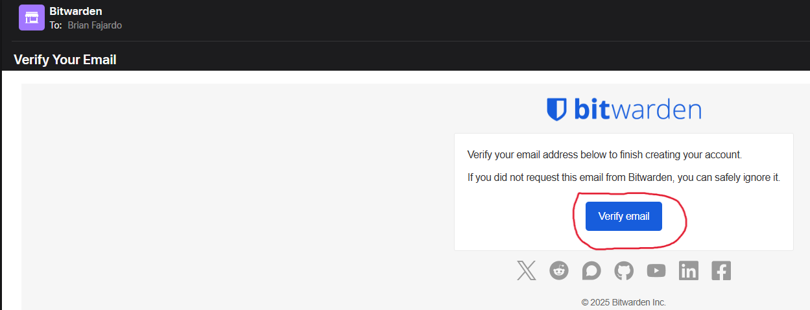Open the Reddit social icon
Viewport: 810px width, 310px height.
[x=559, y=270]
